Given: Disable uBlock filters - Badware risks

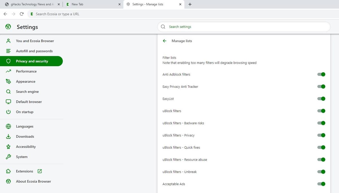Looking at the screenshot, I should tap(321, 123).
